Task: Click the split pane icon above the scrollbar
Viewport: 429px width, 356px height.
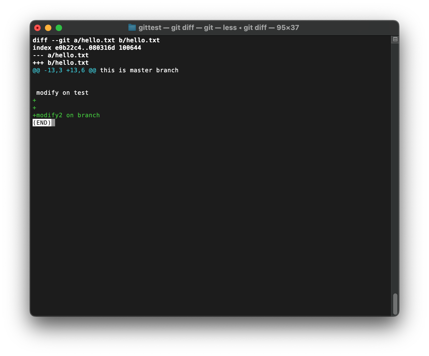Action: [x=395, y=39]
